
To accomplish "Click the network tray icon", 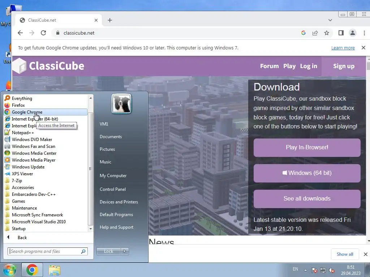I will click(x=323, y=270).
